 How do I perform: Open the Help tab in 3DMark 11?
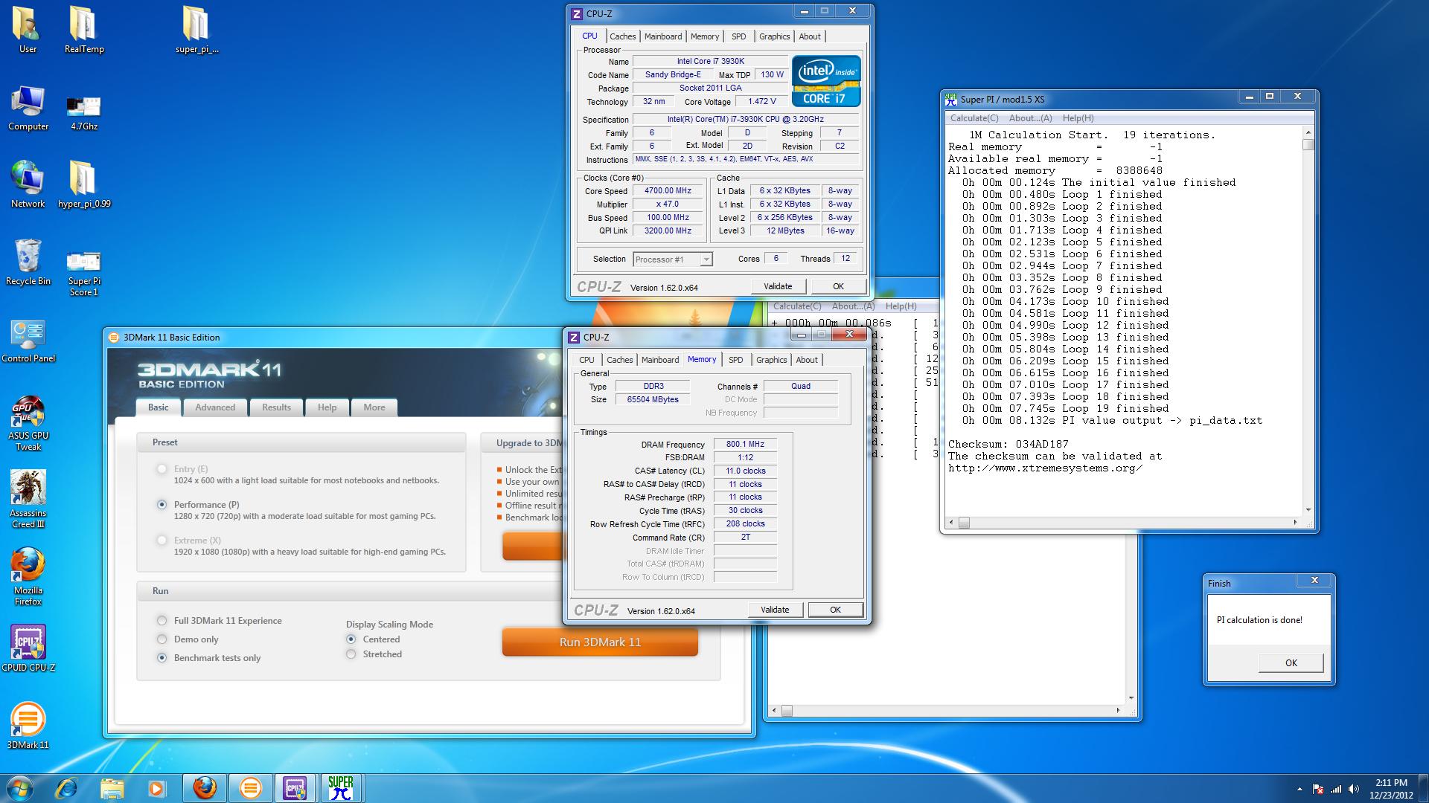[327, 407]
